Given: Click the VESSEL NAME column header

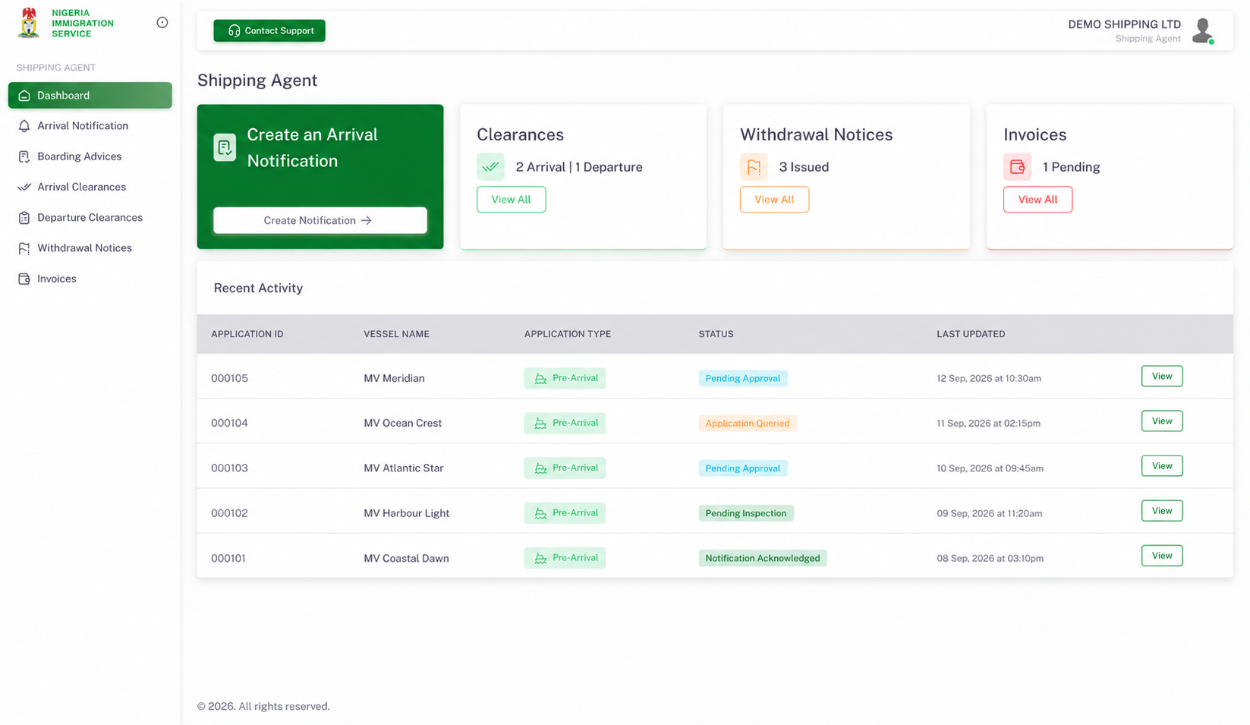Looking at the screenshot, I should 396,334.
